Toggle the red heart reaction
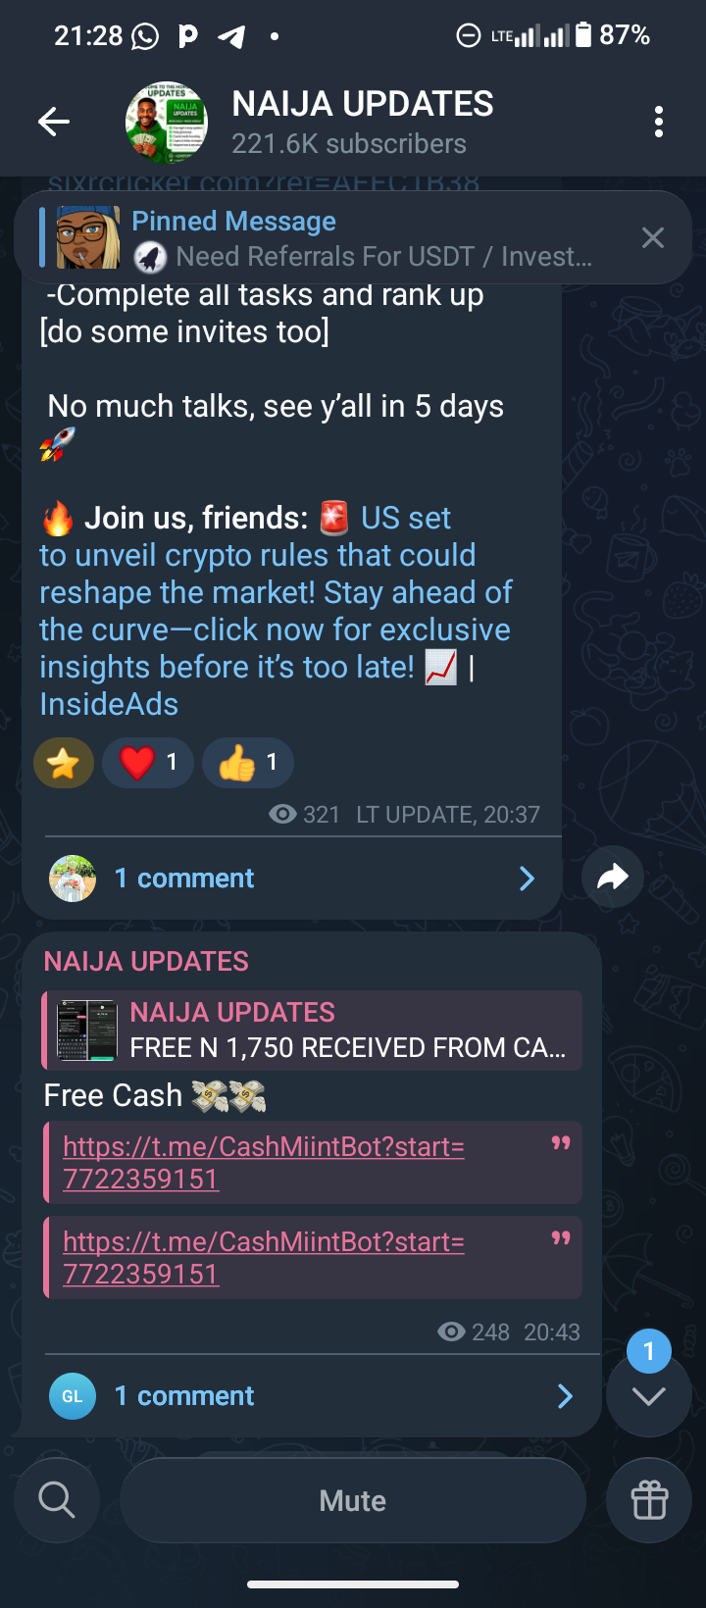706x1608 pixels. coord(148,762)
